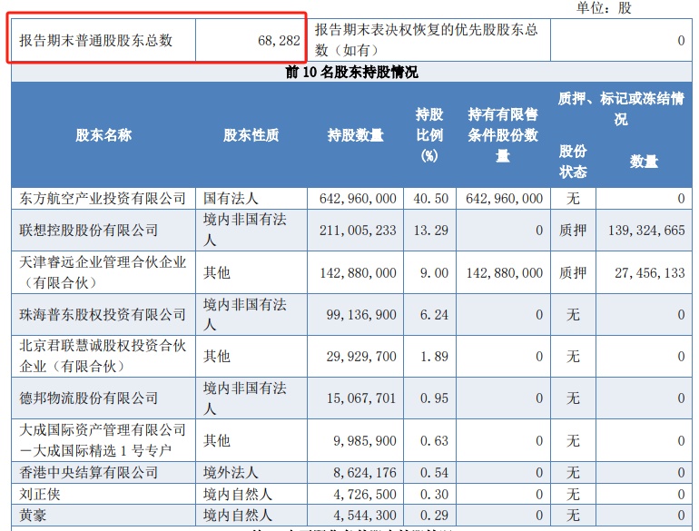Click the 股份状态 sub-header
Viewport: 699px width, 531px height.
[573, 161]
